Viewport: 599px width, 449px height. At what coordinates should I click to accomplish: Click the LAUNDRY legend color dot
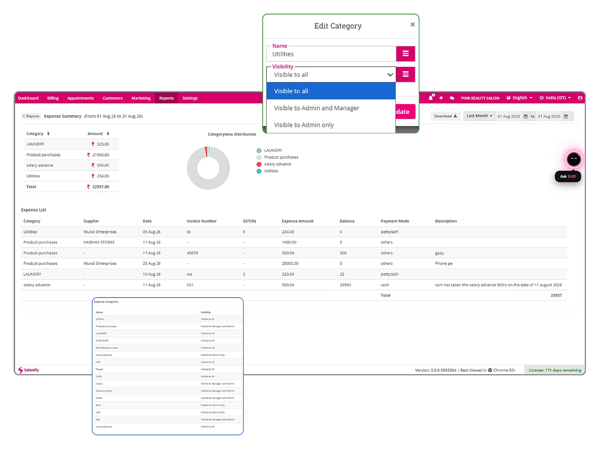click(x=259, y=150)
